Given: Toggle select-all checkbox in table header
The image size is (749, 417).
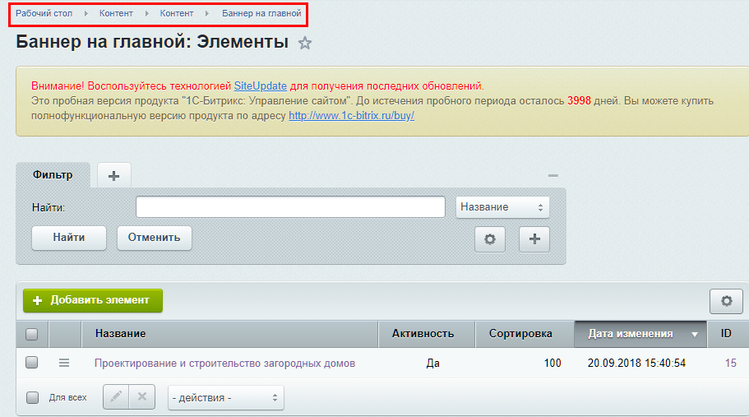Looking at the screenshot, I should pyautogui.click(x=32, y=334).
